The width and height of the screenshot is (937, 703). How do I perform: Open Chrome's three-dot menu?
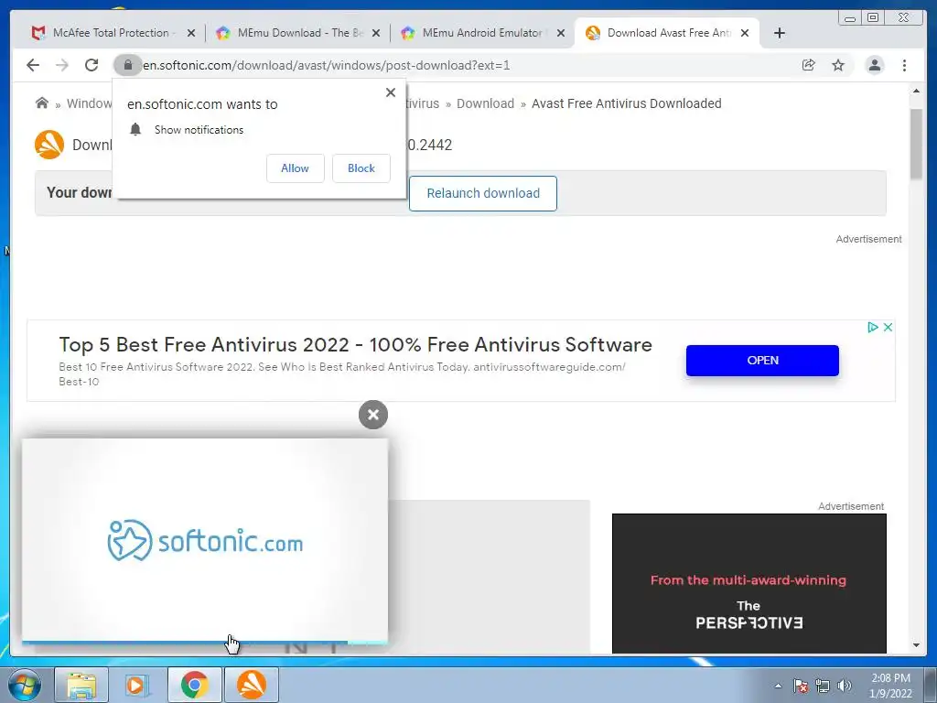[904, 65]
